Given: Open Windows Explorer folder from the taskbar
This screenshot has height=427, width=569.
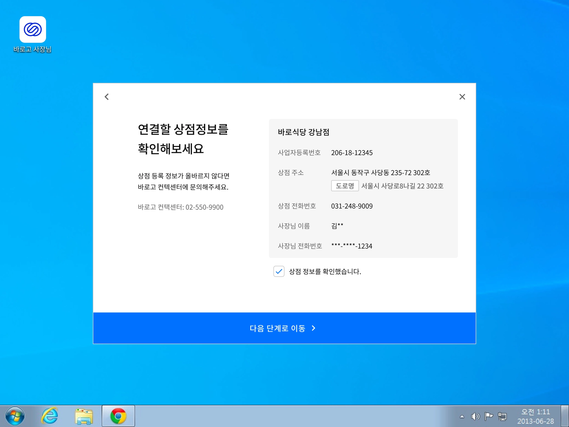Looking at the screenshot, I should 84,416.
